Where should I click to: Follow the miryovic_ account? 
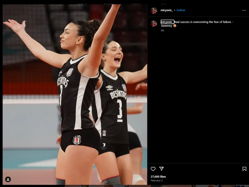pos(181,10)
